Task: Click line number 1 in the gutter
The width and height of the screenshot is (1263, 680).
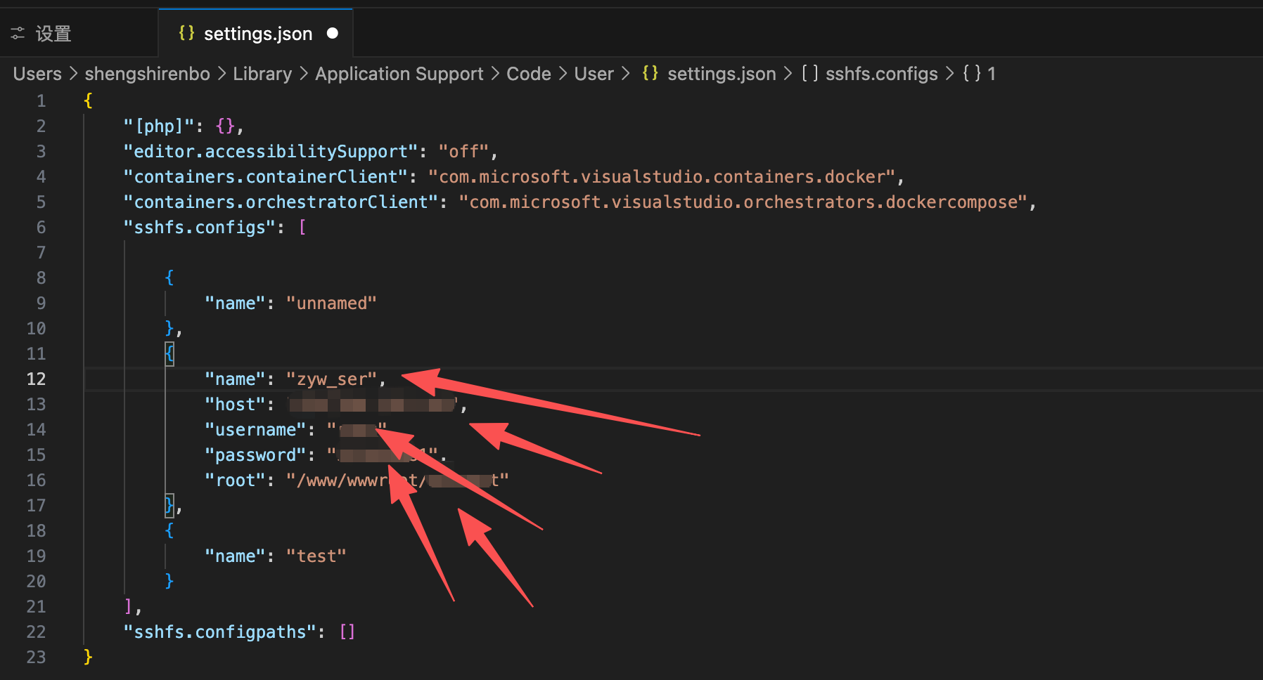Action: click(x=41, y=101)
